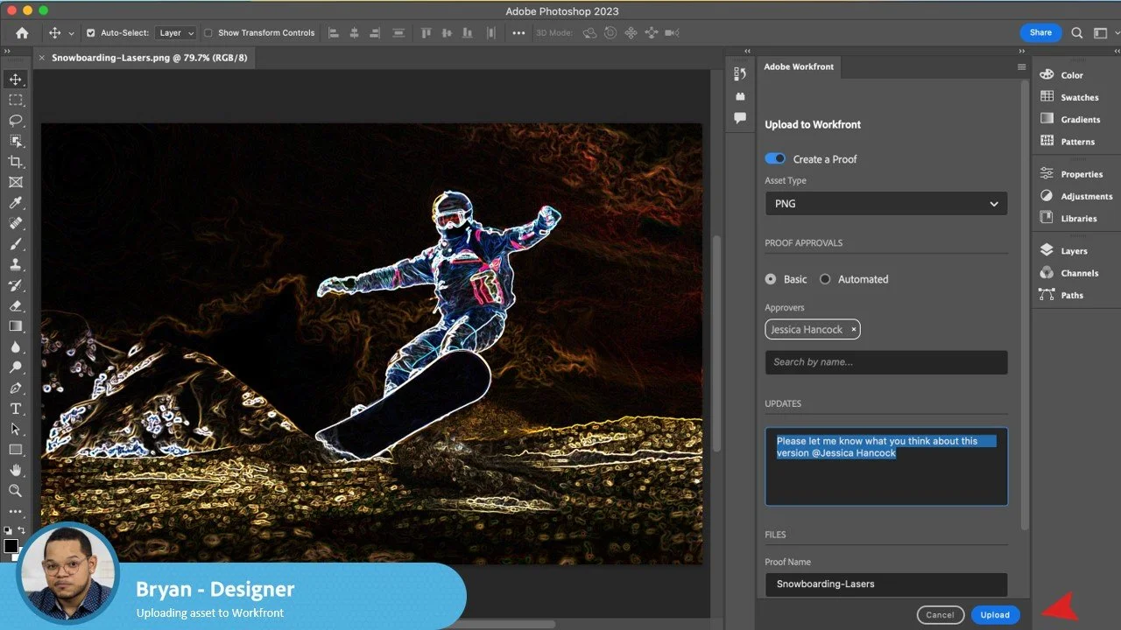The width and height of the screenshot is (1121, 630).
Task: Toggle the Create a Proof switch
Action: point(775,158)
